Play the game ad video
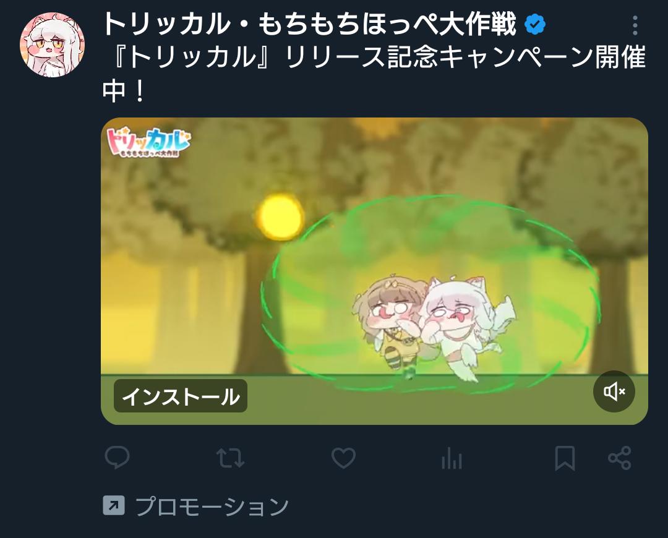 [x=374, y=271]
